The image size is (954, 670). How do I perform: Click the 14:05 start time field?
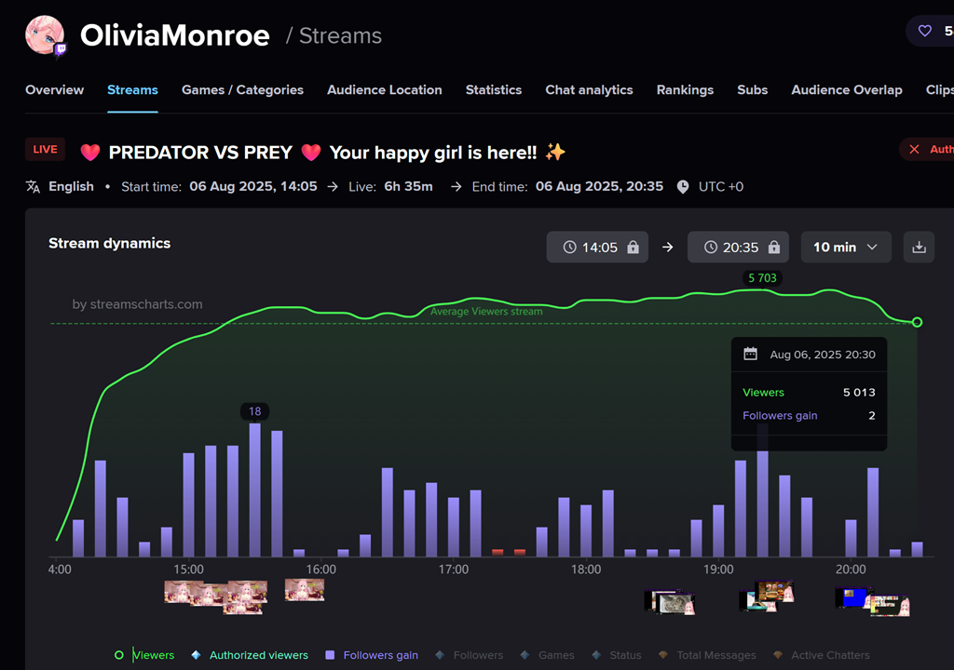tap(597, 247)
